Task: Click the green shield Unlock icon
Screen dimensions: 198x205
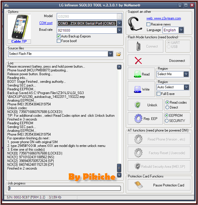Action: [x=138, y=105]
